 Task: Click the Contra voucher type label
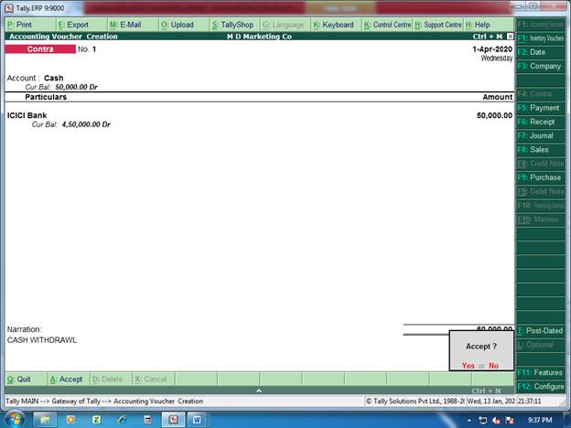point(40,49)
